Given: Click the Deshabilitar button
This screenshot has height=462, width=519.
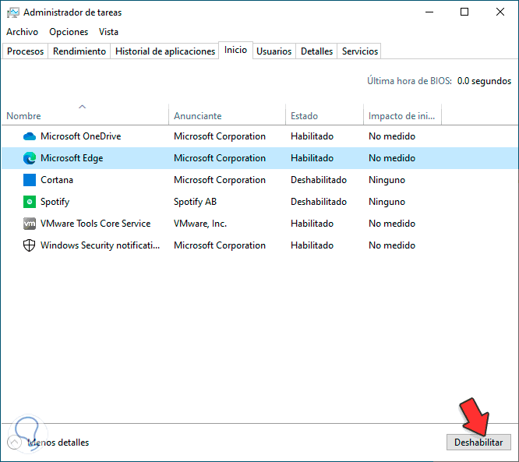Looking at the screenshot, I should (478, 443).
